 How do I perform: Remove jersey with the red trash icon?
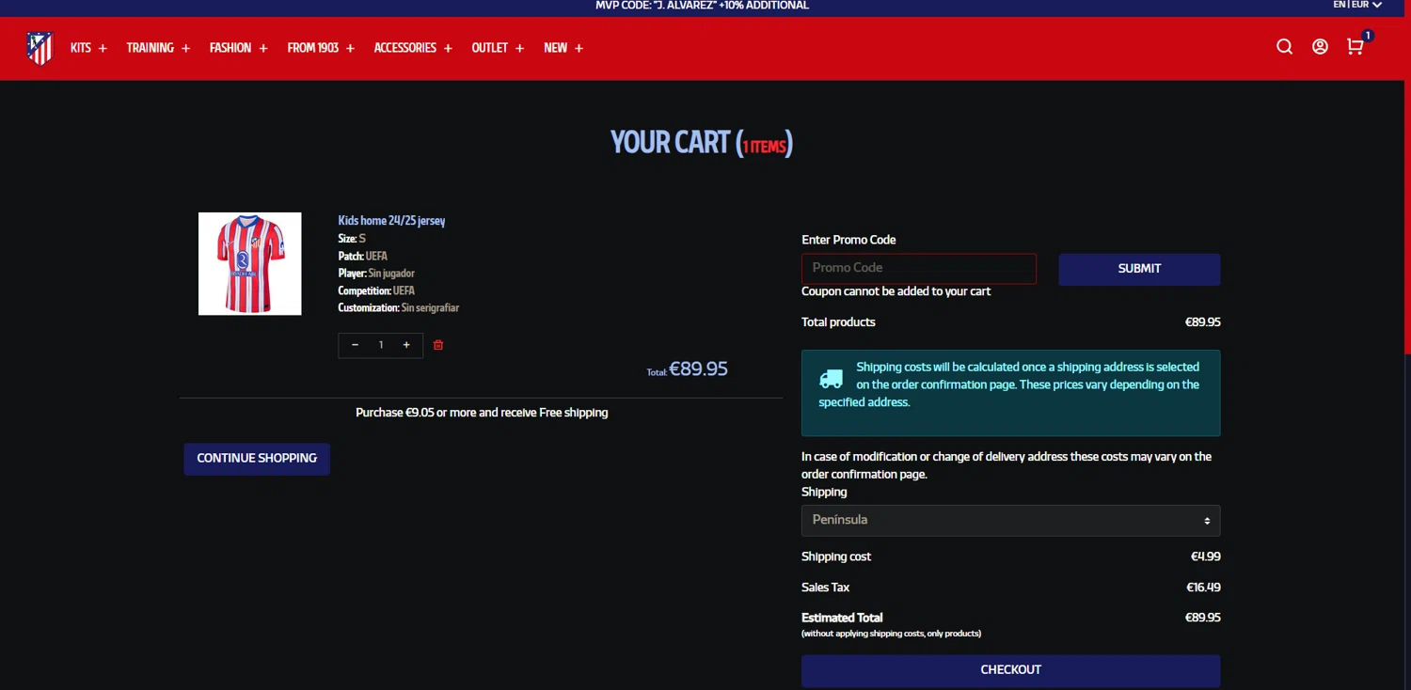[438, 345]
